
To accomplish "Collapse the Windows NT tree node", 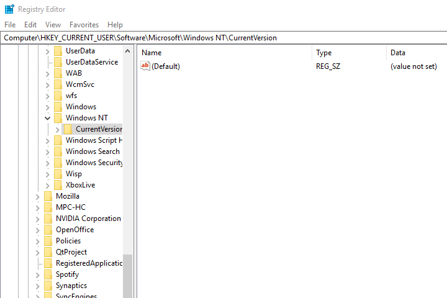I will pyautogui.click(x=48, y=118).
